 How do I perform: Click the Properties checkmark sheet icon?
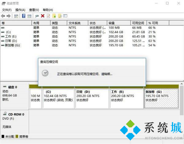pos(49,16)
